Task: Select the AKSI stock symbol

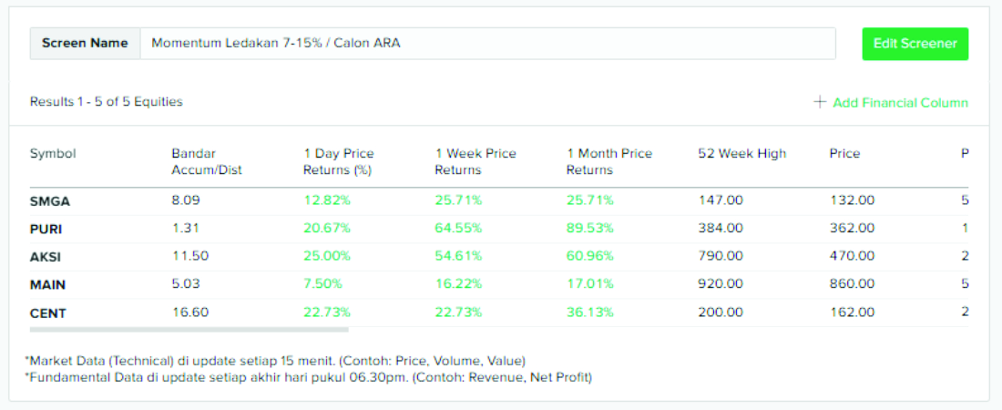Action: click(46, 257)
